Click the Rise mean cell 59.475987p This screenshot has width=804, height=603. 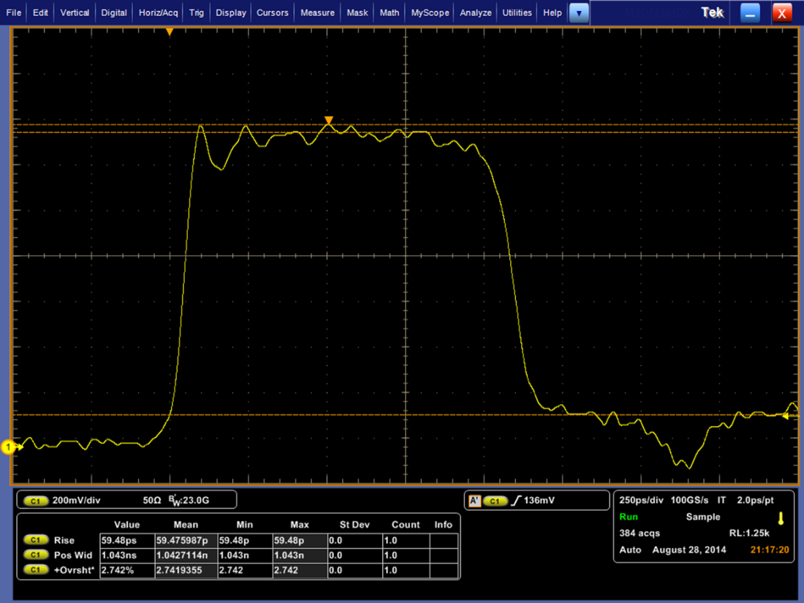(x=186, y=540)
